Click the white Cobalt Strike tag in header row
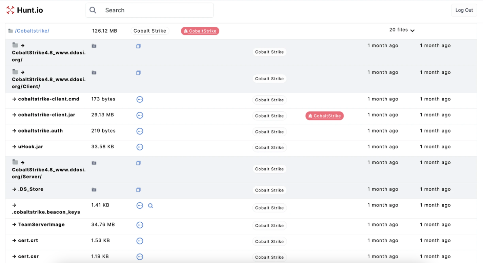 (x=150, y=31)
